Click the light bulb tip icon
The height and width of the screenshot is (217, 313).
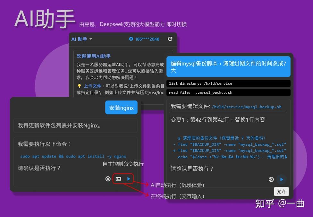pos(79,86)
